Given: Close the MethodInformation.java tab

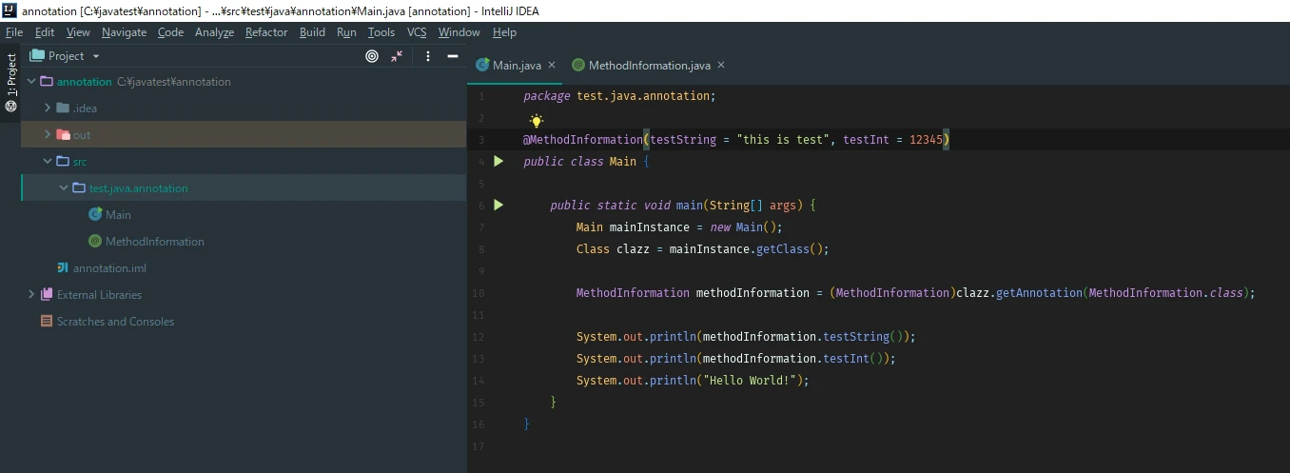Looking at the screenshot, I should click(x=721, y=66).
